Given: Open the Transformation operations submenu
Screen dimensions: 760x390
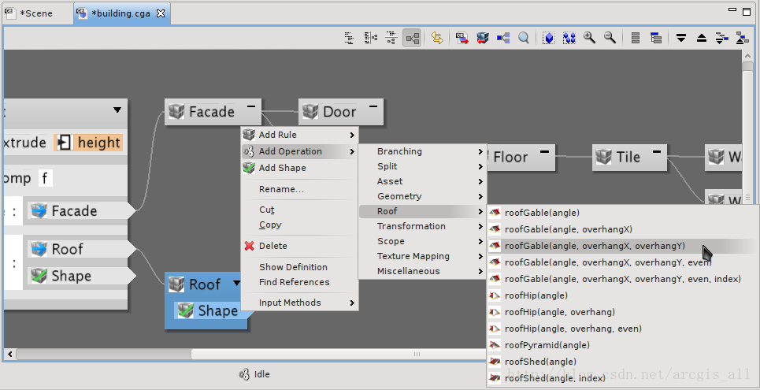Looking at the screenshot, I should pyautogui.click(x=422, y=227).
